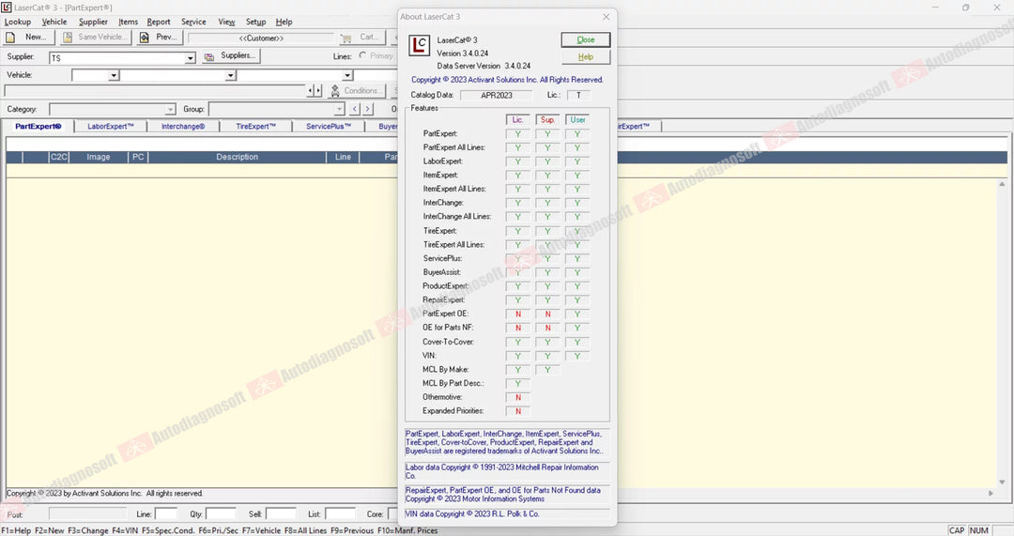The height and width of the screenshot is (536, 1014).
Task: Open the Setup menu
Action: 255,22
